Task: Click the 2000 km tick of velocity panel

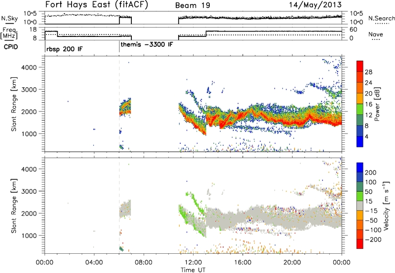Action: coord(29,213)
